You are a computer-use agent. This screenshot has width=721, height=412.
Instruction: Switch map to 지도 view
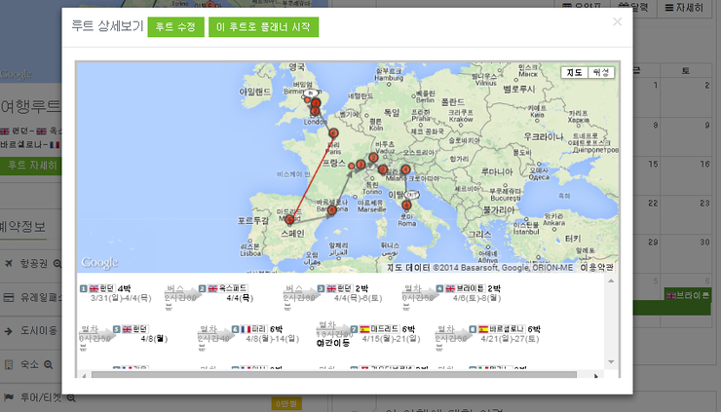(574, 73)
